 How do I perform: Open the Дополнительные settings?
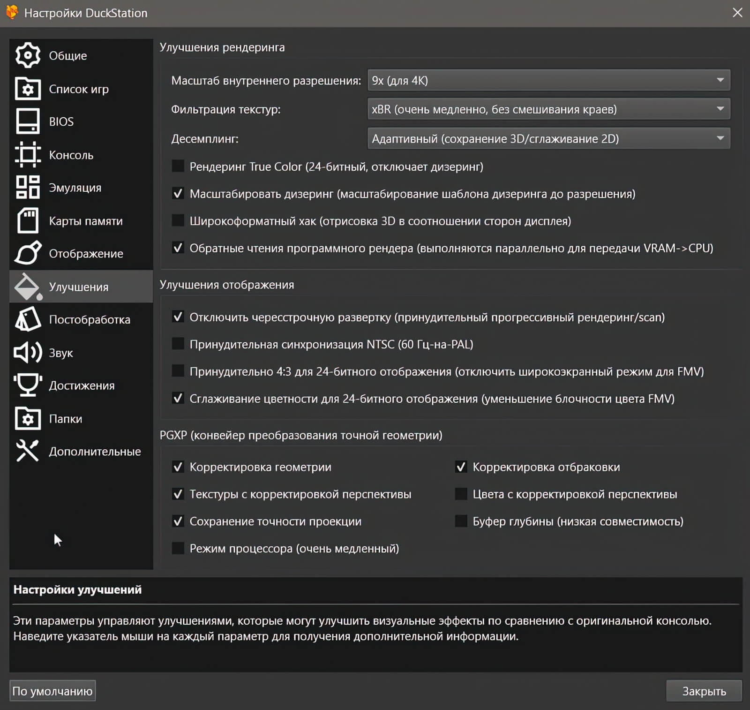[81, 451]
